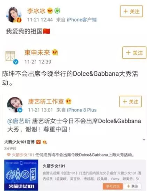Follow 唐艺昕工作室 with the 关注 button
This screenshot has width=147, height=191.
131,102
